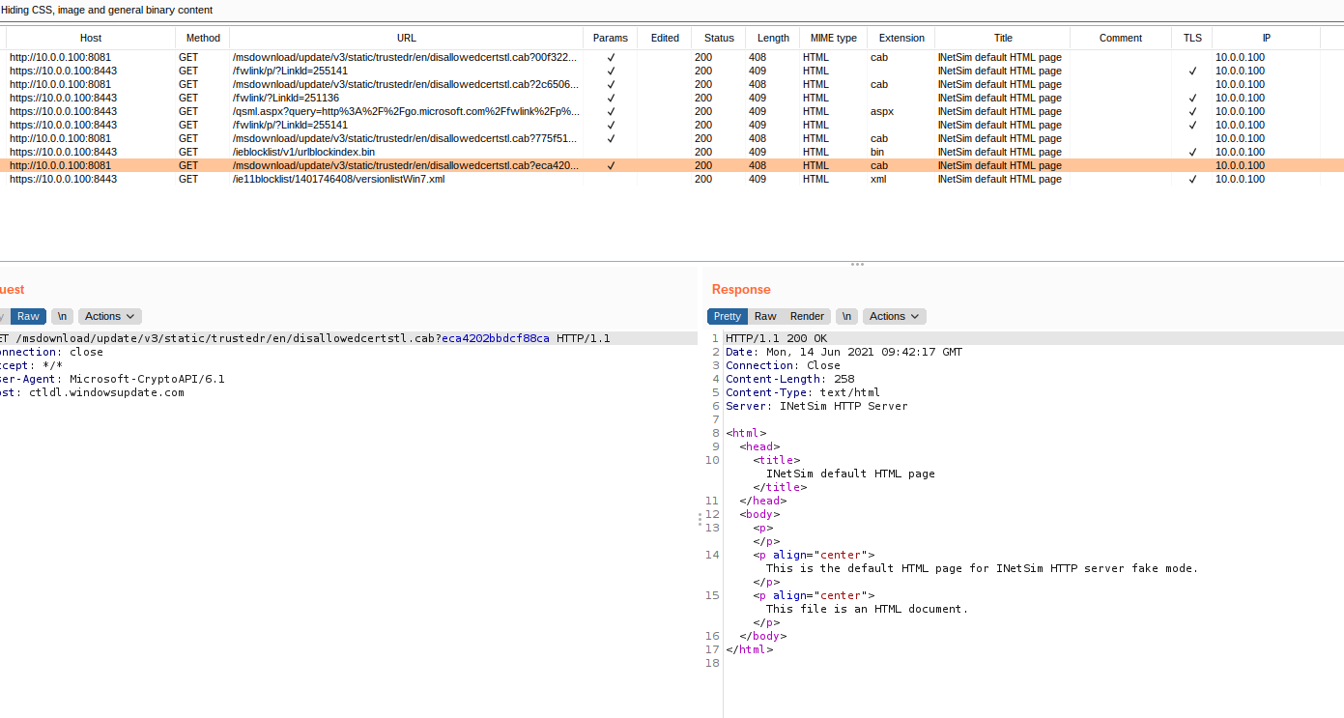Click the HTTP/1.1 200 OK response line
Image resolution: width=1344 pixels, height=718 pixels.
click(x=777, y=338)
